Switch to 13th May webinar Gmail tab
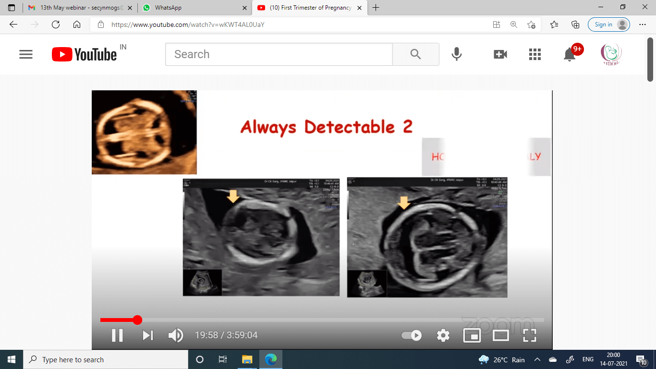The image size is (656, 369). [x=79, y=8]
